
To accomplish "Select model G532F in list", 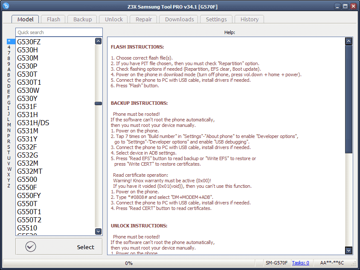I will (27, 147).
